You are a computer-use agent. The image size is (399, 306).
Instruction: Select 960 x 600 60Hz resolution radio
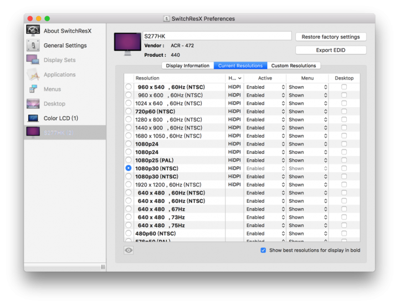pyautogui.click(x=129, y=95)
